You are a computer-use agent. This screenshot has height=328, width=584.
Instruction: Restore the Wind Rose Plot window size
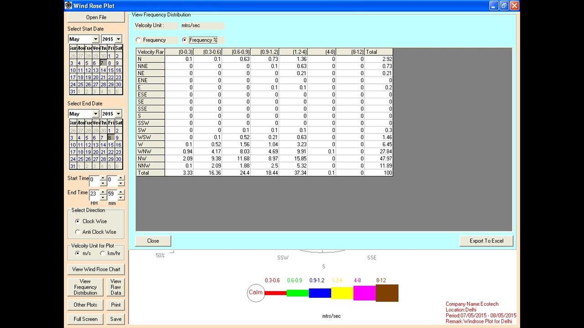504,5
